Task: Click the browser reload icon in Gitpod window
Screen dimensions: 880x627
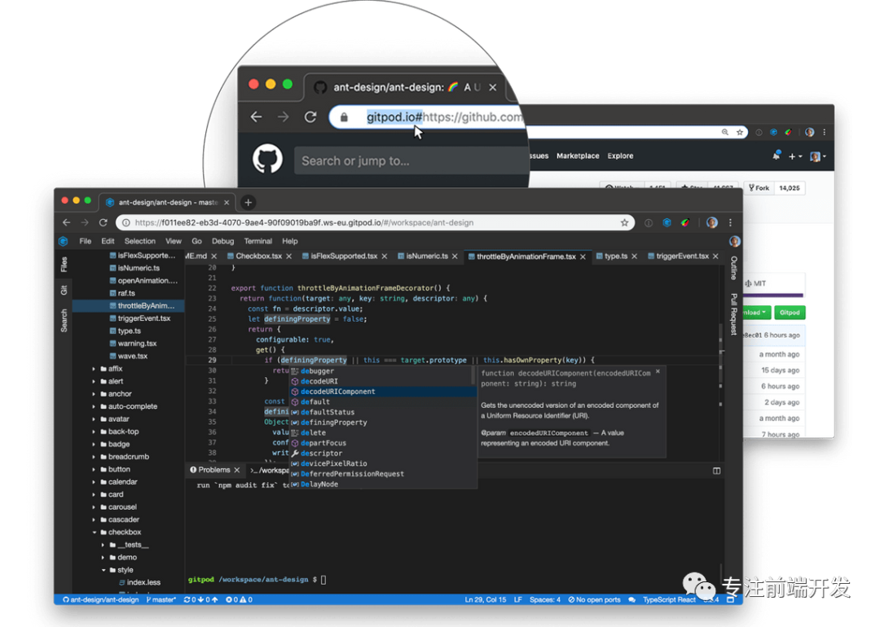Action: pos(103,222)
